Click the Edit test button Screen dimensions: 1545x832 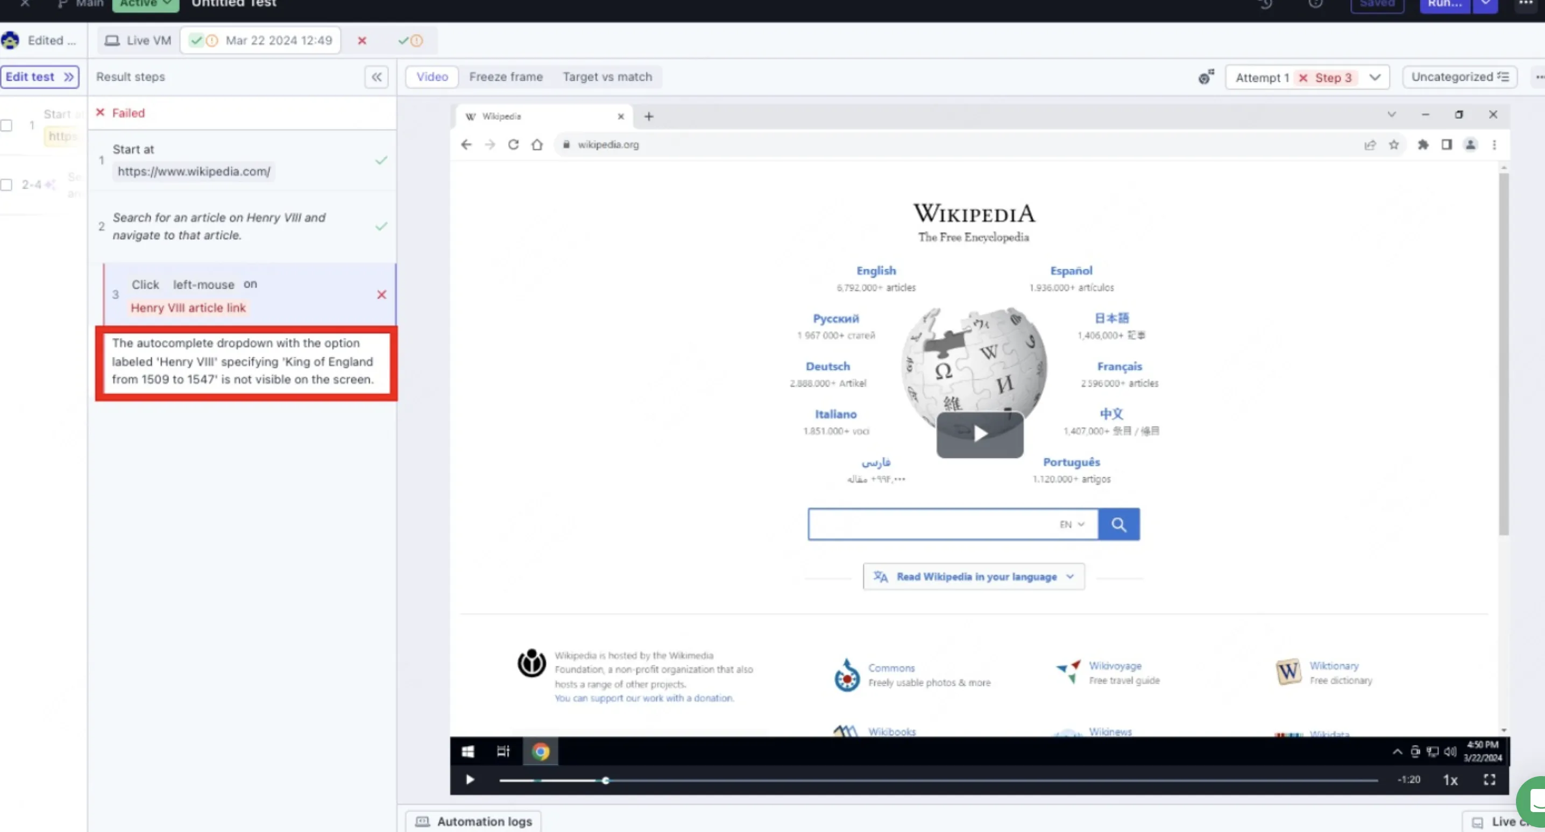pyautogui.click(x=40, y=77)
